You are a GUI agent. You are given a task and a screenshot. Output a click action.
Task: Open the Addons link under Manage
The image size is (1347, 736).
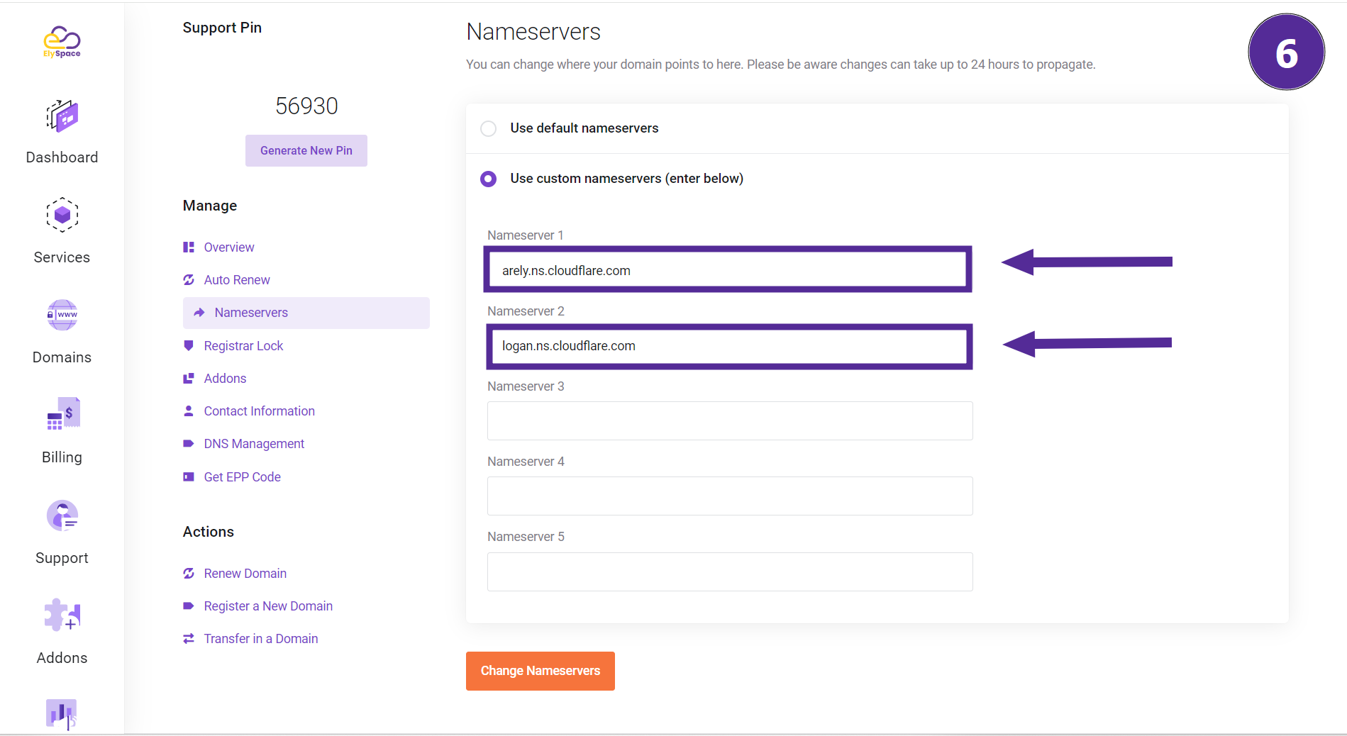(x=225, y=379)
